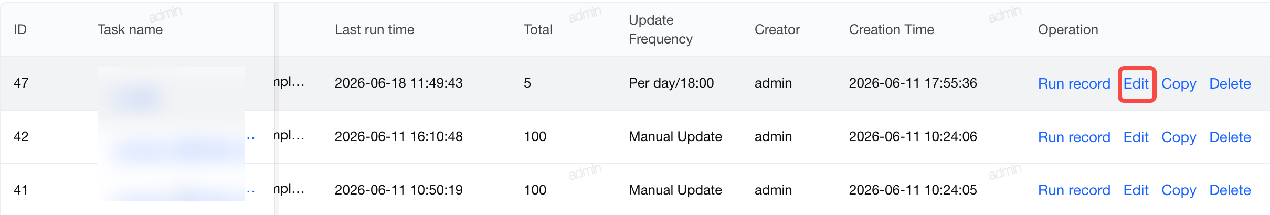Click the Task name column header
This screenshot has height=215, width=1270.
pyautogui.click(x=130, y=29)
